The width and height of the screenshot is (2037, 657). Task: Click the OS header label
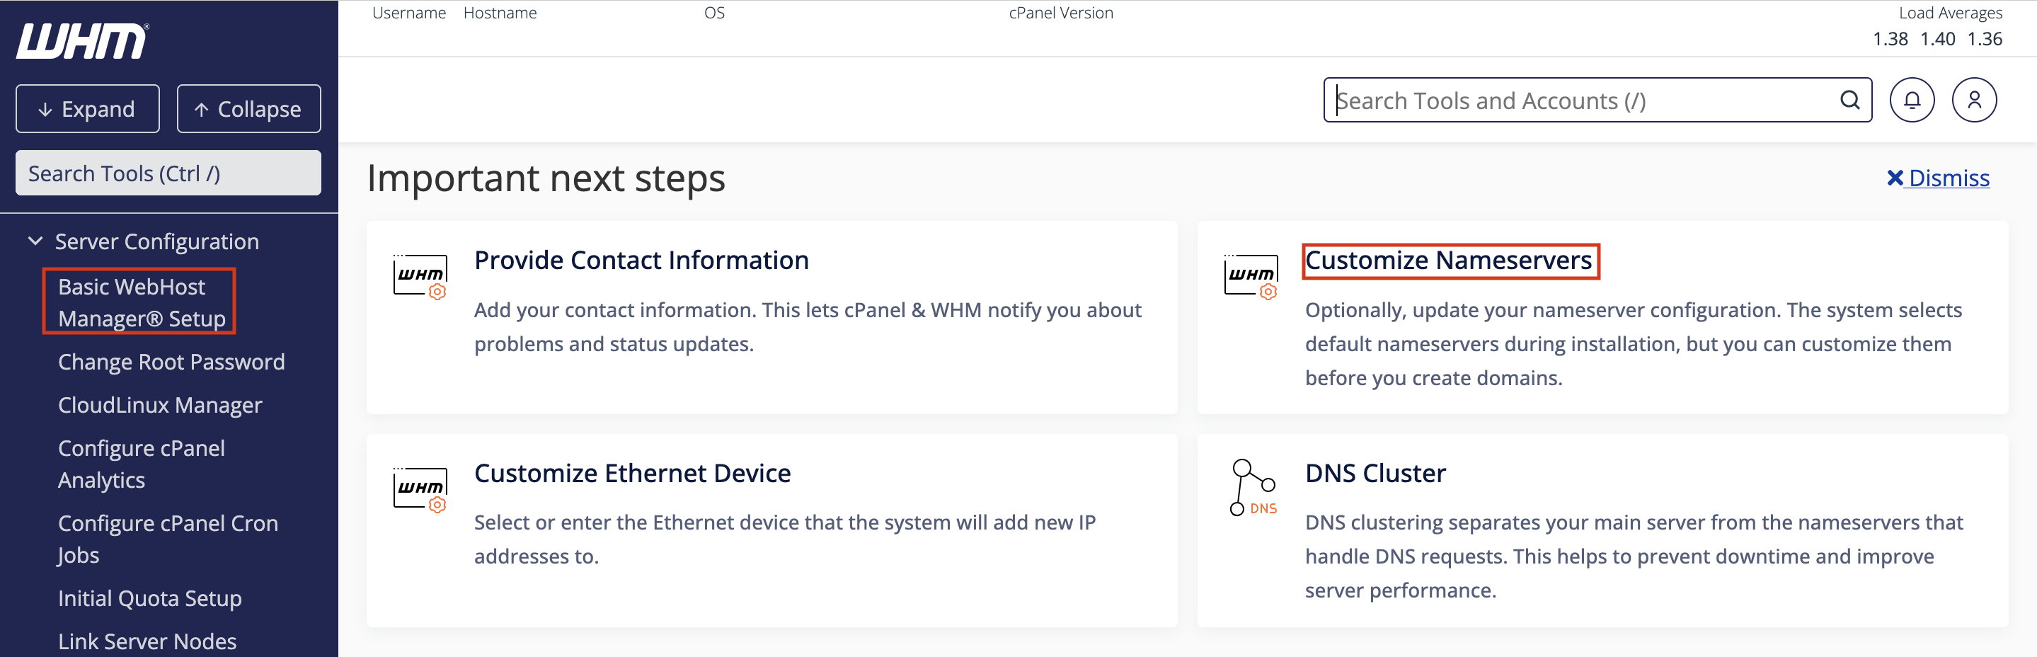[x=714, y=13]
